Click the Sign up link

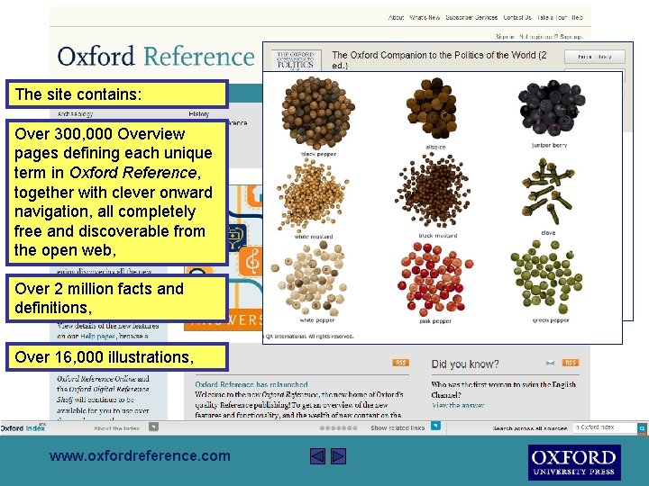pyautogui.click(x=571, y=37)
